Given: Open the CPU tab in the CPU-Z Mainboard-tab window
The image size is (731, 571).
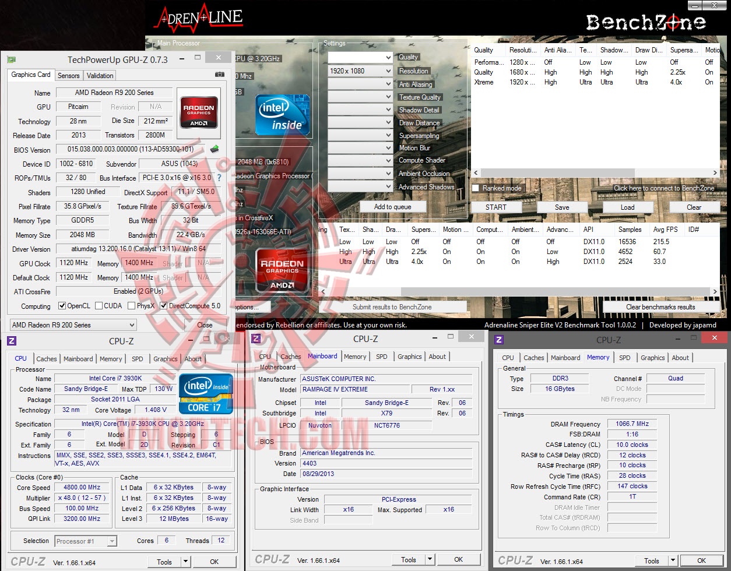Looking at the screenshot, I should tap(265, 357).
